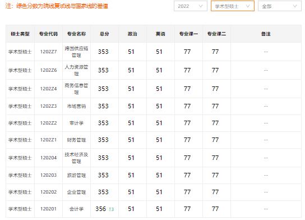Click the 企业管理 major name
Viewport: 305px width, 220px height.
pyautogui.click(x=76, y=192)
